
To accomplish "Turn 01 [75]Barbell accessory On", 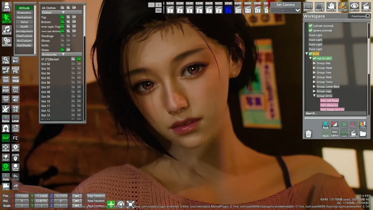I will pos(73,59).
